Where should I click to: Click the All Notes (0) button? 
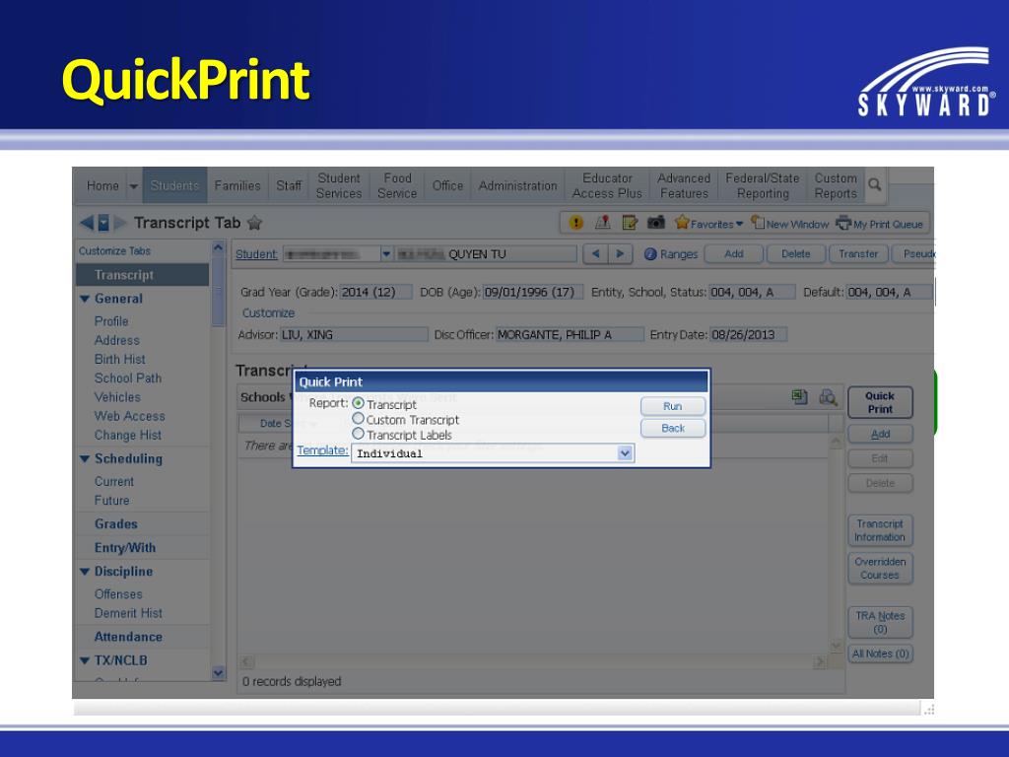[880, 654]
